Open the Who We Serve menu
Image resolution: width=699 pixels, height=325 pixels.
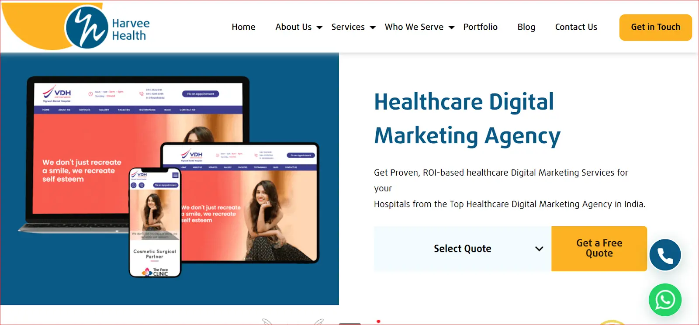pyautogui.click(x=414, y=27)
